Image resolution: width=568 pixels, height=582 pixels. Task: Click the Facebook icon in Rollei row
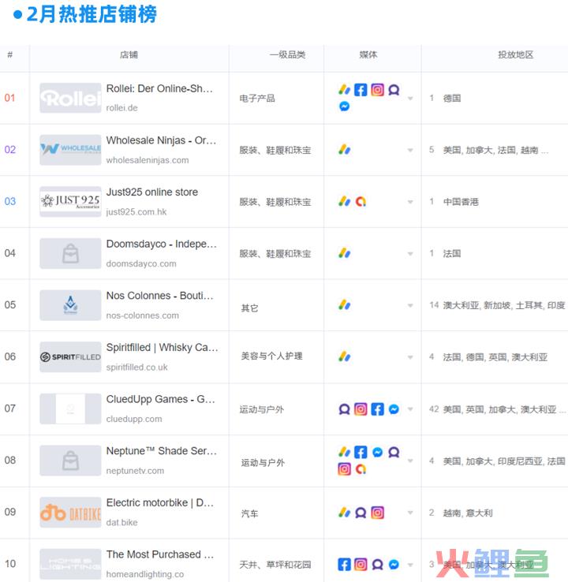click(361, 90)
